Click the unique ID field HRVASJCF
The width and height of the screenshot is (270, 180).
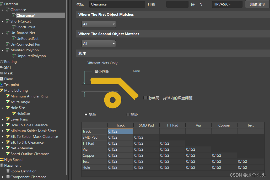pyautogui.click(x=227, y=4)
